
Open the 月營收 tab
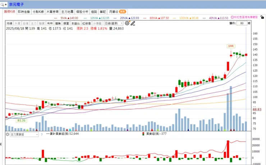point(118,12)
